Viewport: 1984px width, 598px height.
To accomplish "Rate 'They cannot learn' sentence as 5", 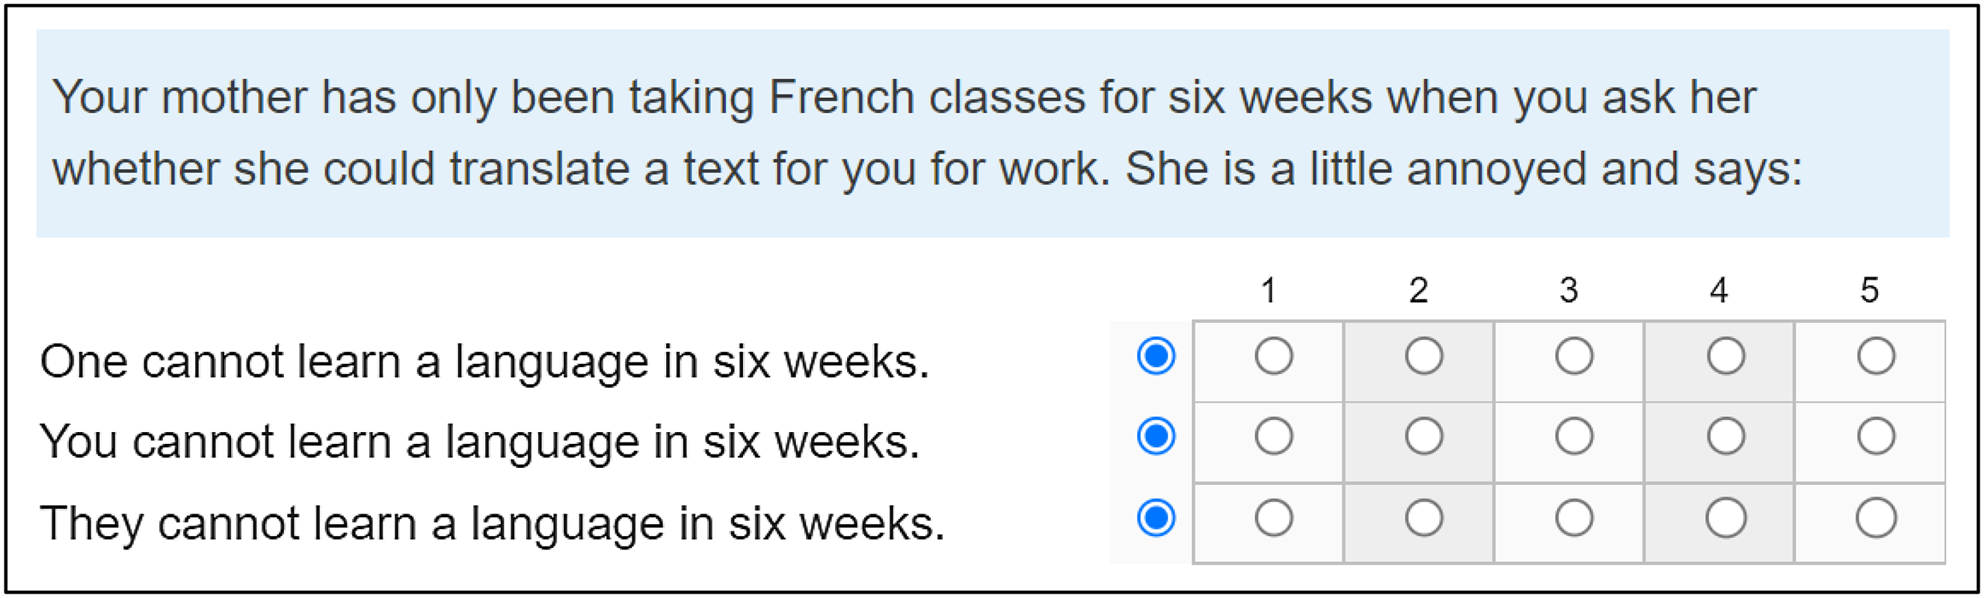I will pyautogui.click(x=1876, y=518).
